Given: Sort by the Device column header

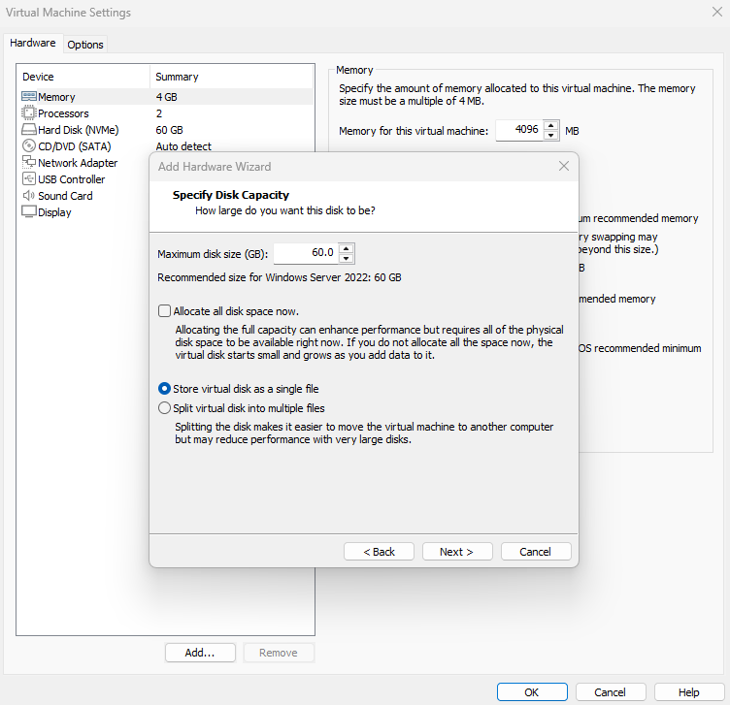Looking at the screenshot, I should coord(83,77).
